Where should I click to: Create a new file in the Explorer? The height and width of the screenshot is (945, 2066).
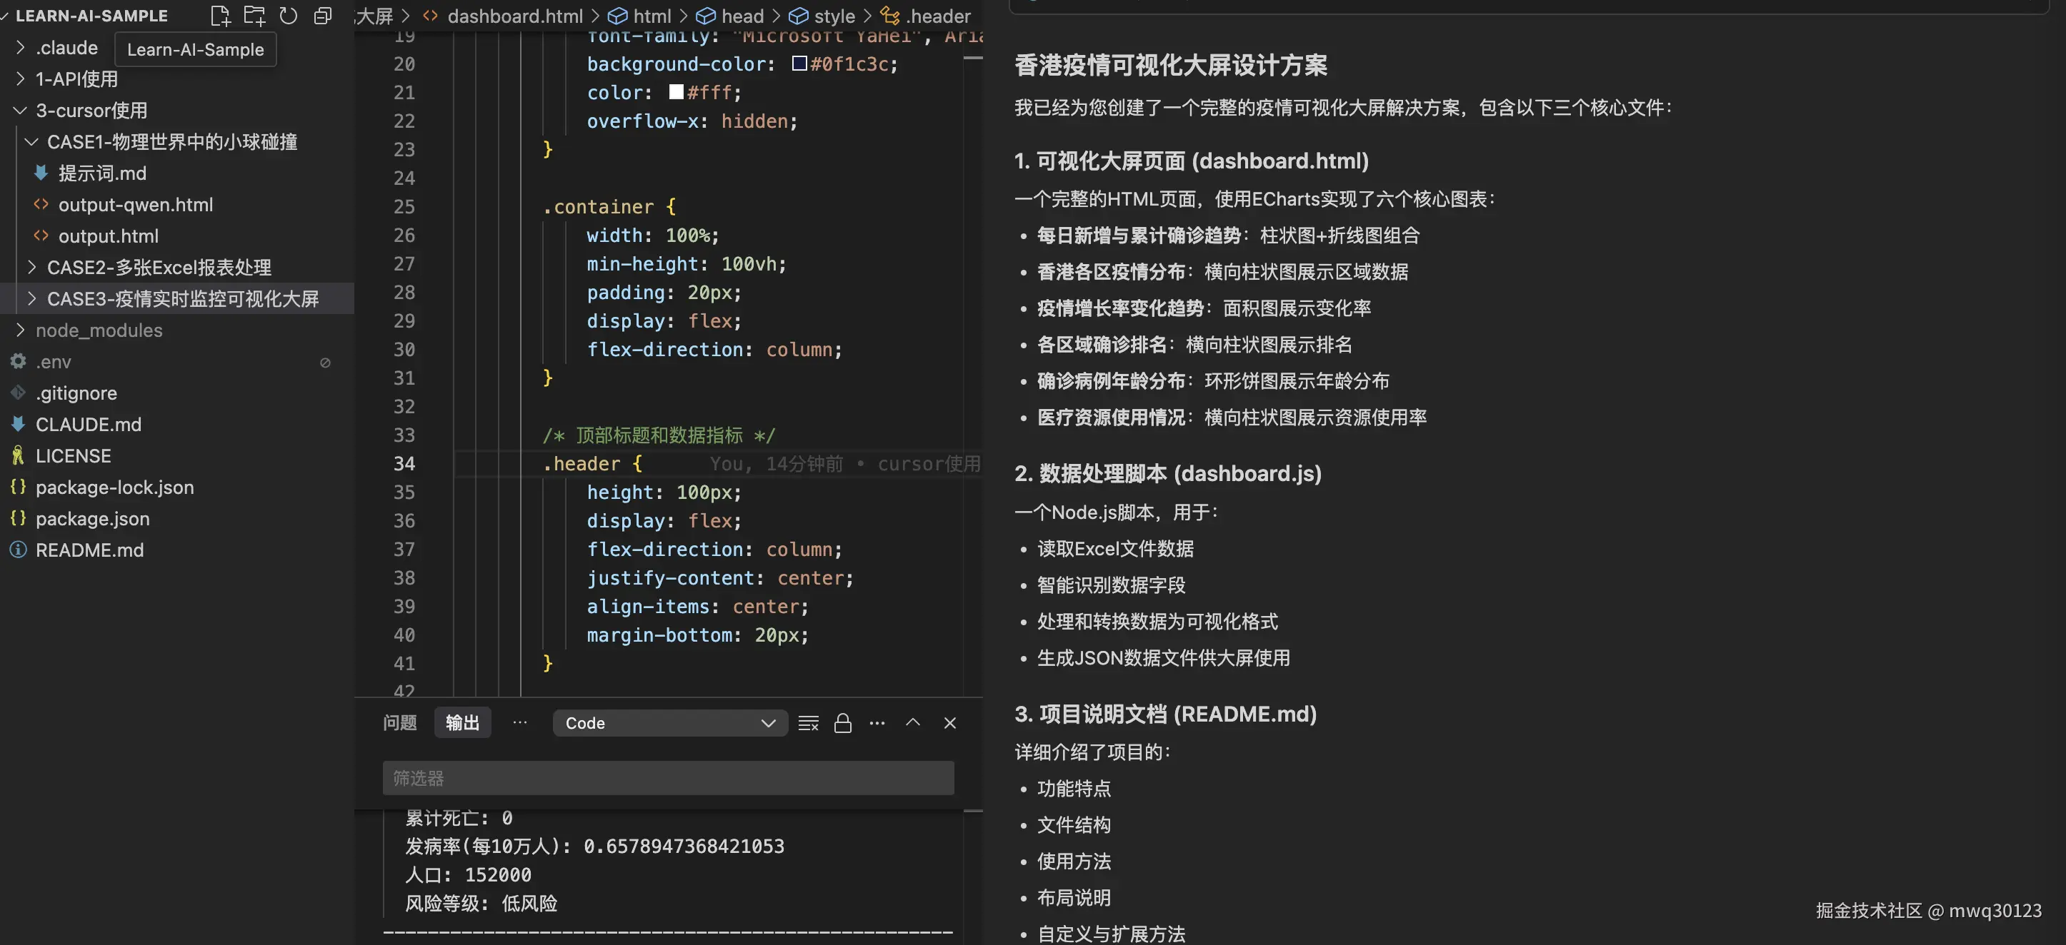click(221, 15)
